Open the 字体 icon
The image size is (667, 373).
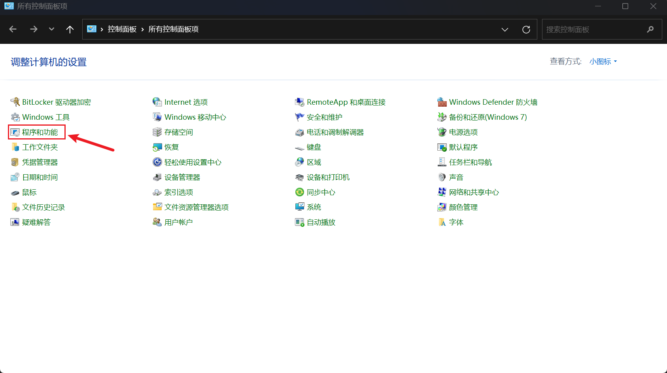(442, 222)
